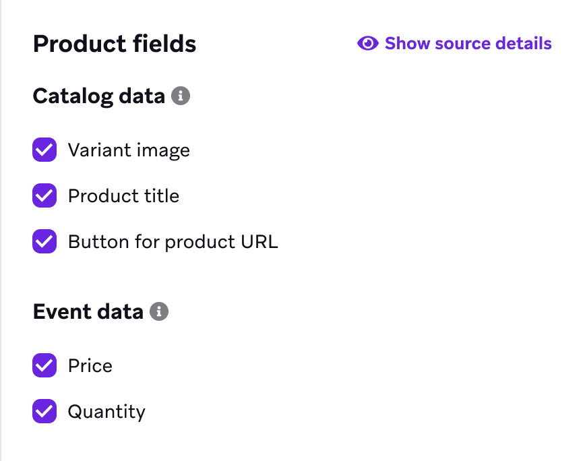Click the Product fields heading
The width and height of the screenshot is (585, 461).
115,44
